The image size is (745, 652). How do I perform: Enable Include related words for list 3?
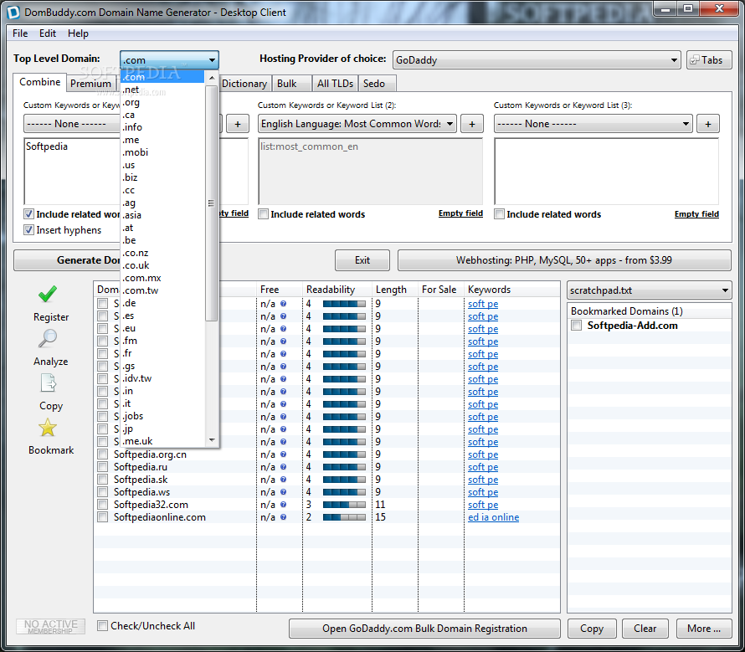pos(500,214)
